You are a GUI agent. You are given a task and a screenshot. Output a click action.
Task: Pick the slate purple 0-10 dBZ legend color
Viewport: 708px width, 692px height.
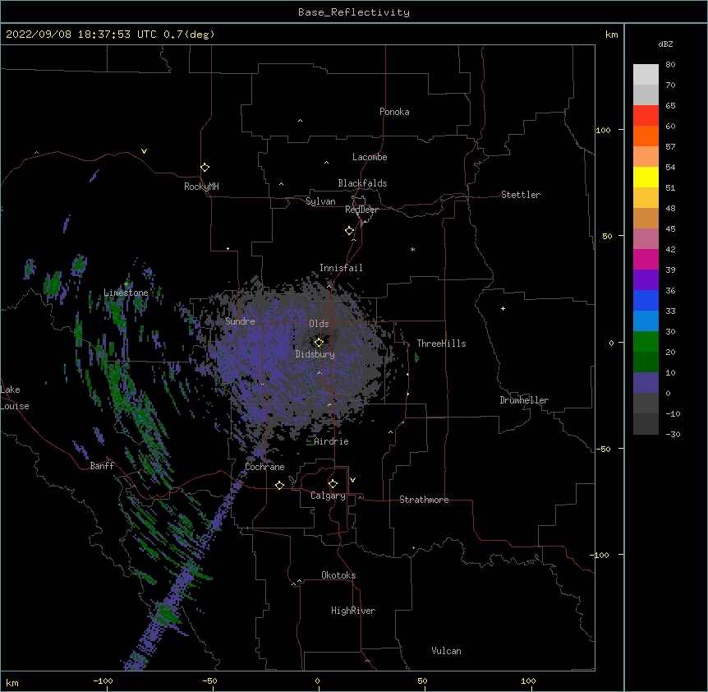pyautogui.click(x=646, y=383)
